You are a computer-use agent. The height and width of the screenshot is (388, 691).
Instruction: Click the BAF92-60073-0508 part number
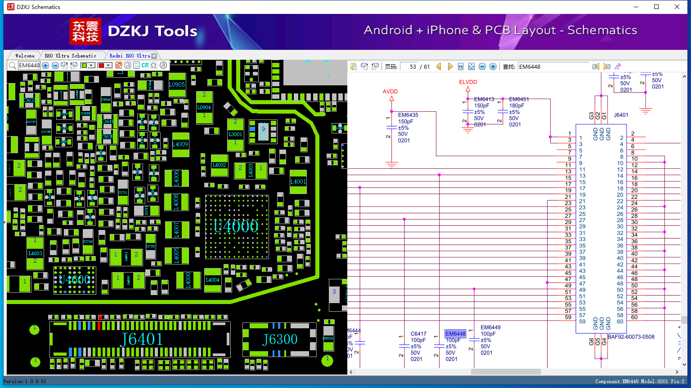(x=631, y=337)
